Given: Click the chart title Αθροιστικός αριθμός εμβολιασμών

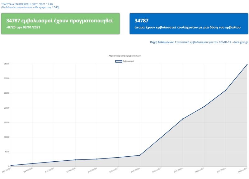Looking at the screenshot, I should point(125,56).
